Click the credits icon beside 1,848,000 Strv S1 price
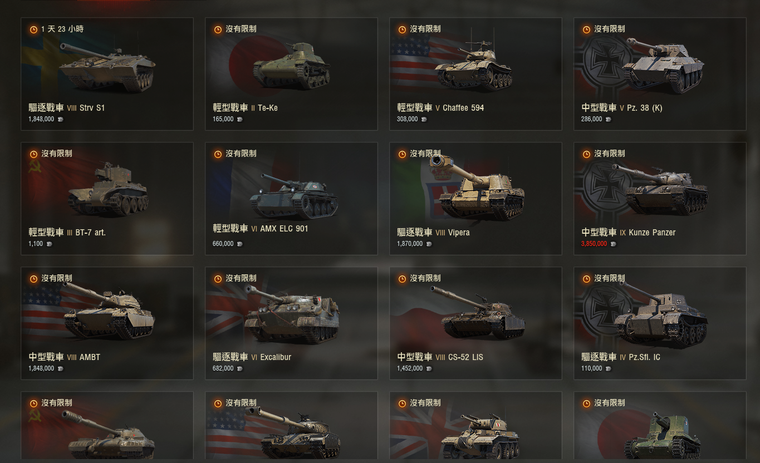 60,119
